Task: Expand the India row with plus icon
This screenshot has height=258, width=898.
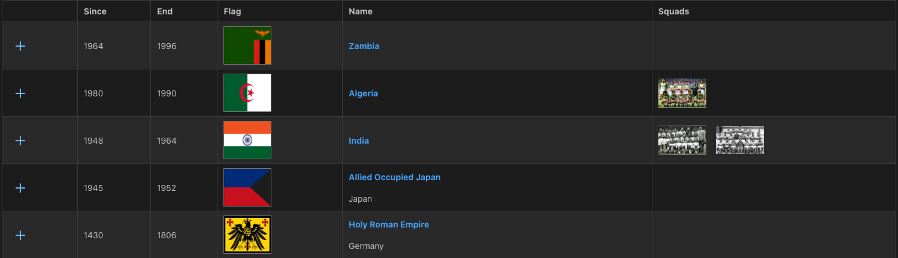Action: tap(20, 141)
